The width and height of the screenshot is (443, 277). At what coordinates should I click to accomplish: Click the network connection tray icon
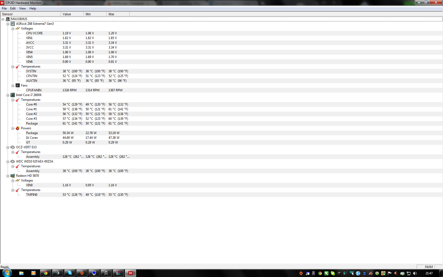(409, 273)
